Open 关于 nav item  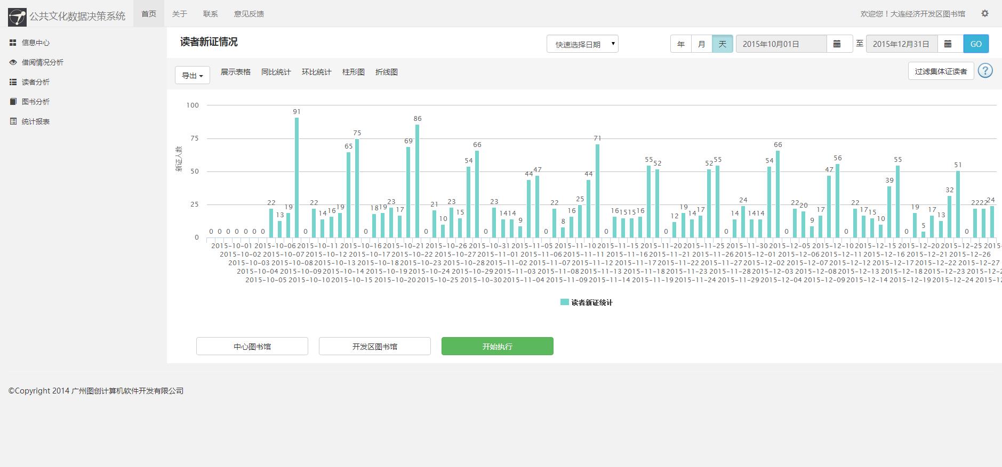click(180, 14)
